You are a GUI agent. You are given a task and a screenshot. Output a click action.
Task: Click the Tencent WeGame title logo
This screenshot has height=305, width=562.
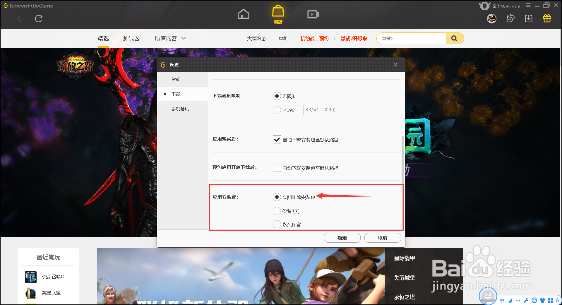(28, 6)
